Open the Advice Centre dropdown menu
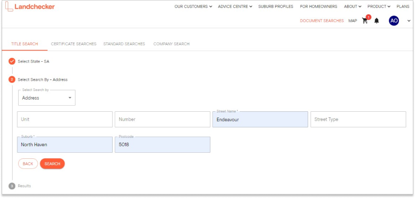Image resolution: width=415 pixels, height=198 pixels. point(235,6)
